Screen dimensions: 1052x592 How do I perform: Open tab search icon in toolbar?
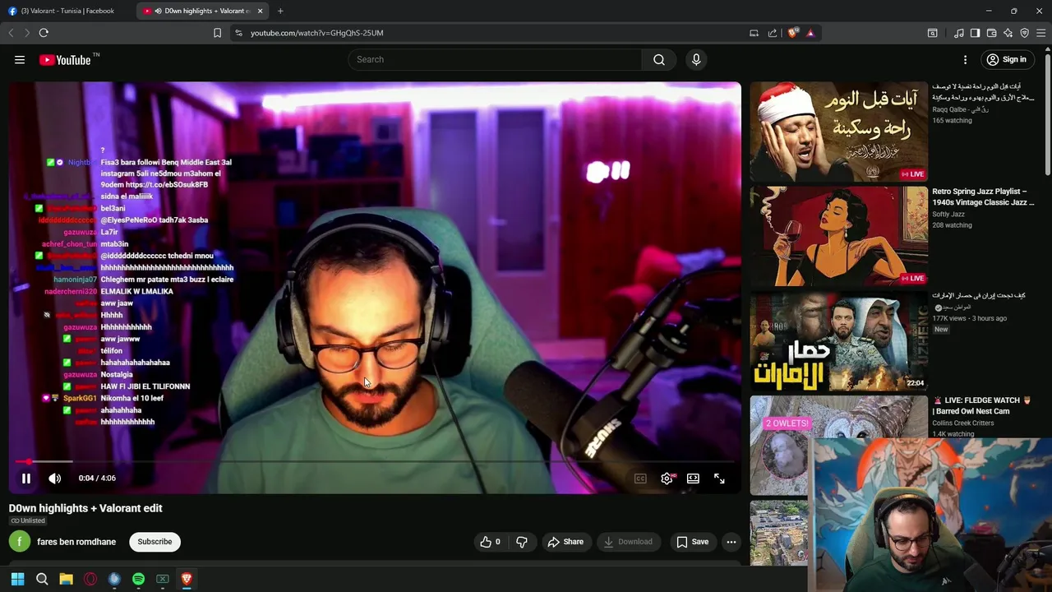[x=932, y=33]
